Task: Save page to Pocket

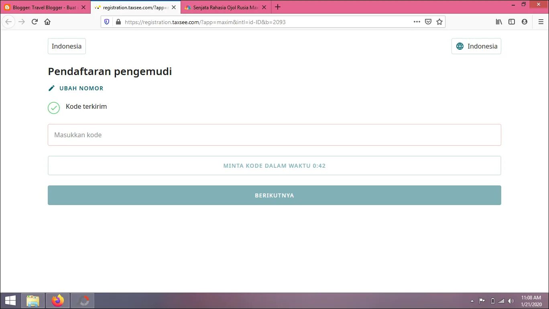Action: pos(428,22)
